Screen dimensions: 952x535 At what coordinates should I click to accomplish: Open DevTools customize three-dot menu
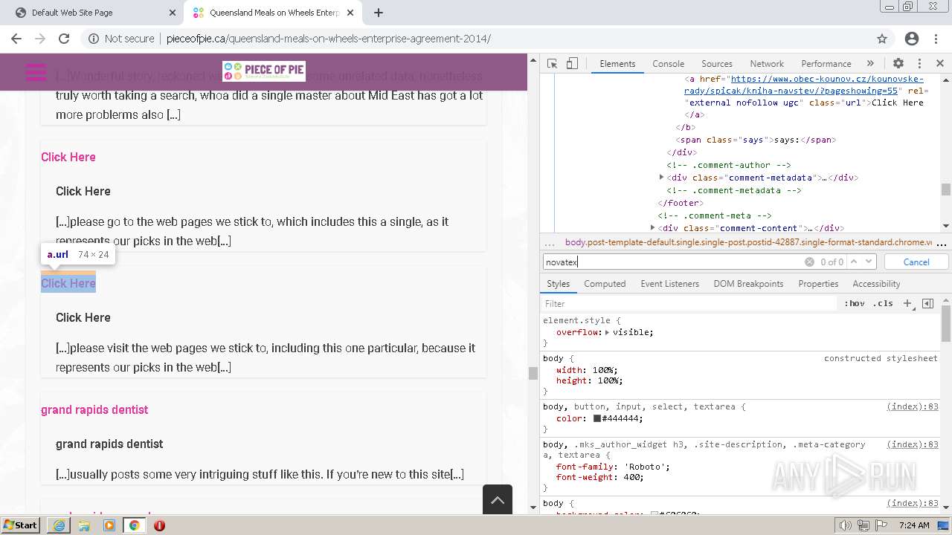[x=919, y=64]
